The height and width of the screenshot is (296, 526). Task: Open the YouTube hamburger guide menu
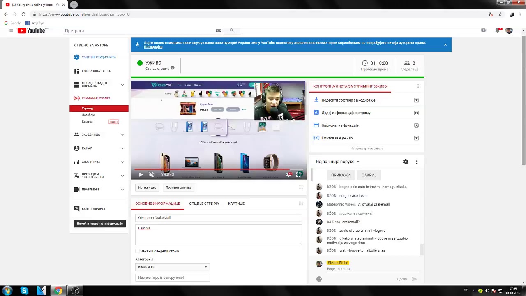[x=11, y=30]
